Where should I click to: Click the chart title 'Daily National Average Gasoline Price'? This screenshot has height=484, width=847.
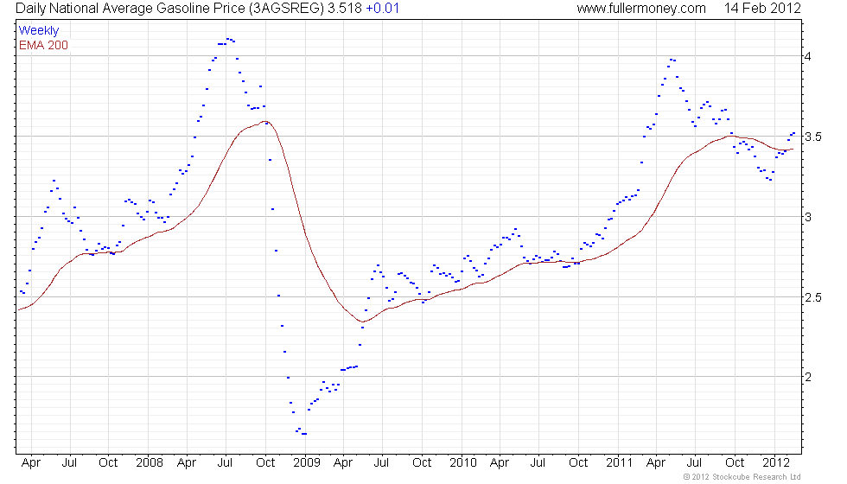click(131, 9)
